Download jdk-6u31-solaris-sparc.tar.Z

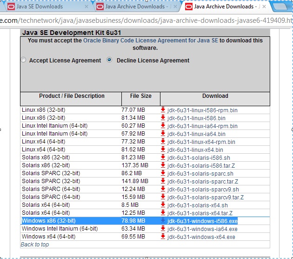pos(203,181)
